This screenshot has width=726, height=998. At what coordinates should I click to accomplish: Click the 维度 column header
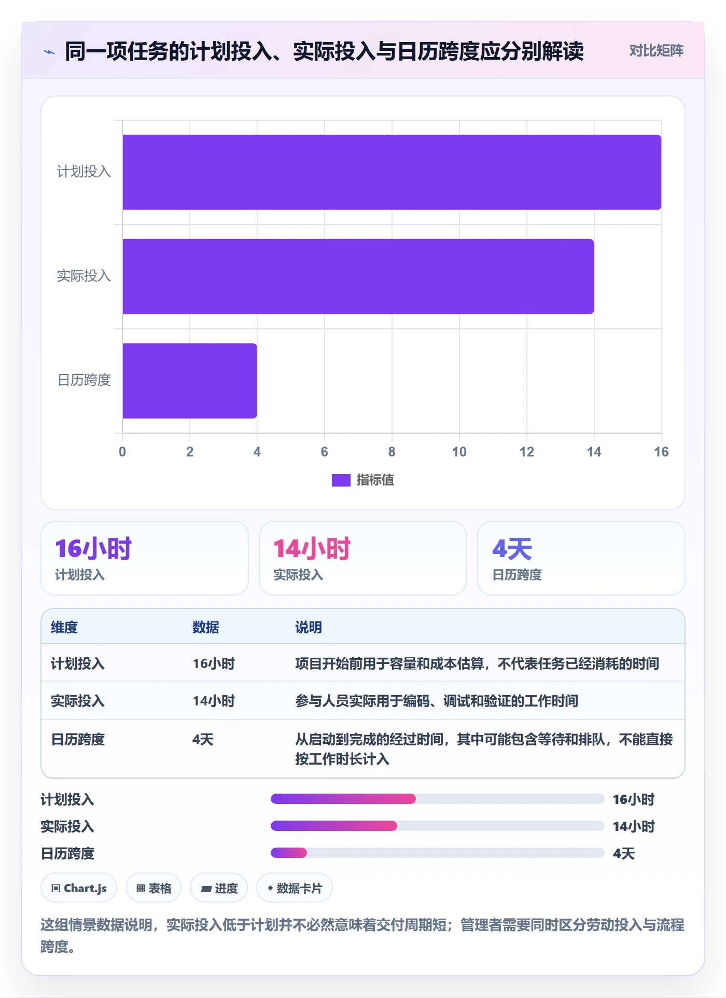(64, 627)
